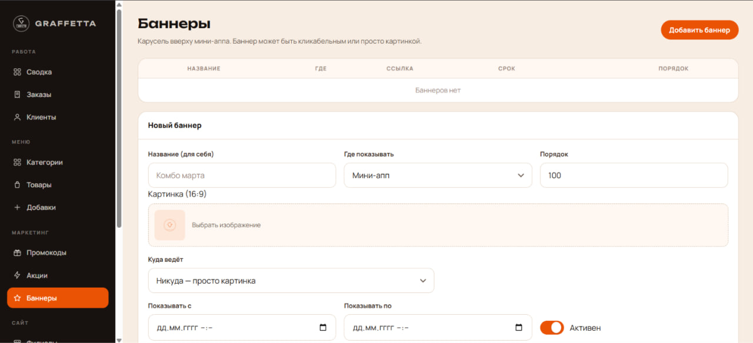Click the Заказы receipt icon
753x343 pixels.
coord(17,95)
